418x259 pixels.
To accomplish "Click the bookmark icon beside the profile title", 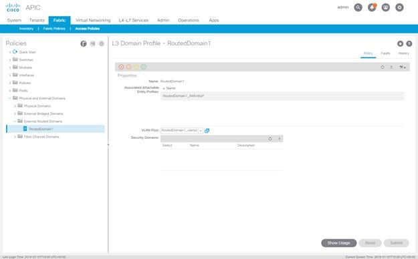I will coord(400,43).
